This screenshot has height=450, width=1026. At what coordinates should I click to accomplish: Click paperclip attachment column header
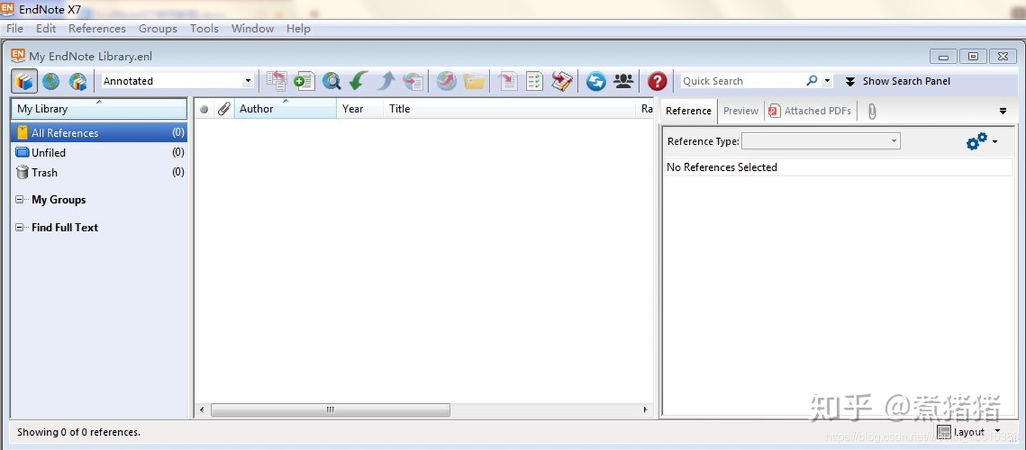click(x=224, y=109)
